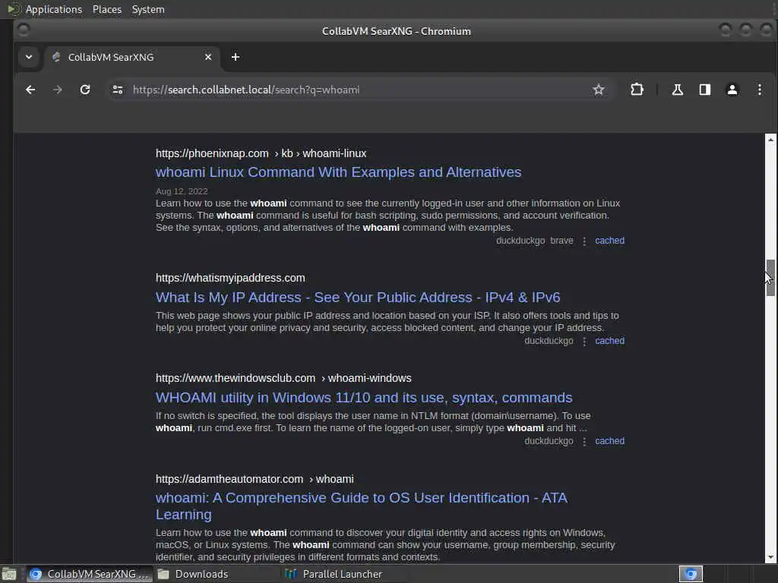Click the https://www.thewindowsclub.com URL text
778x583 pixels.
(236, 378)
